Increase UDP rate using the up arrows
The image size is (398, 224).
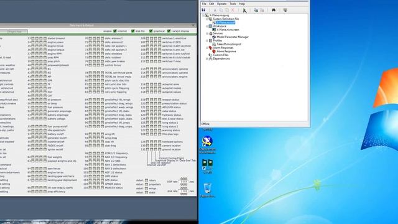coord(184,179)
